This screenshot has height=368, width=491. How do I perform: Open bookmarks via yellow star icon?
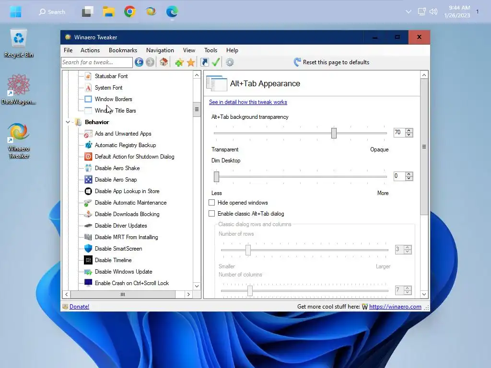click(x=191, y=62)
